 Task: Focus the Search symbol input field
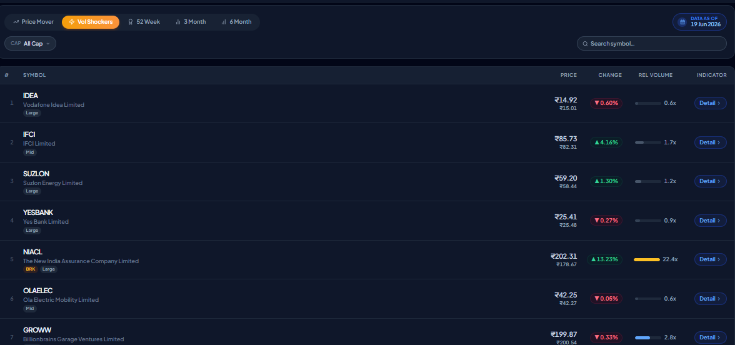click(651, 44)
